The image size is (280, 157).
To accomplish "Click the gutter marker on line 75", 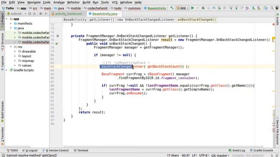I will 58,36.
